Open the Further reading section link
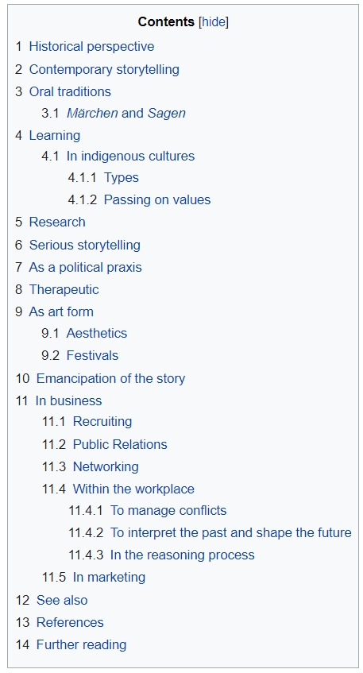Screen dimensions: 363x673 [82, 644]
